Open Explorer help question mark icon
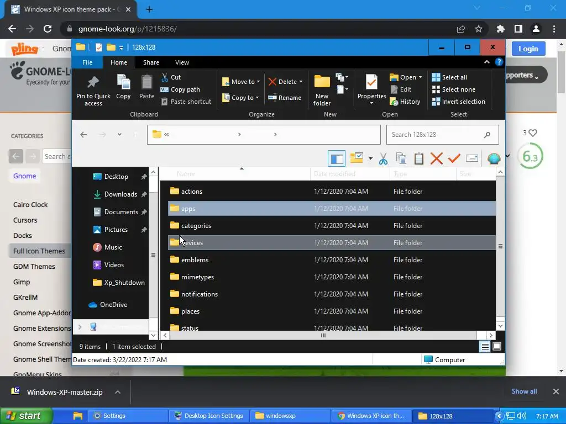Image resolution: width=566 pixels, height=424 pixels. (x=499, y=62)
